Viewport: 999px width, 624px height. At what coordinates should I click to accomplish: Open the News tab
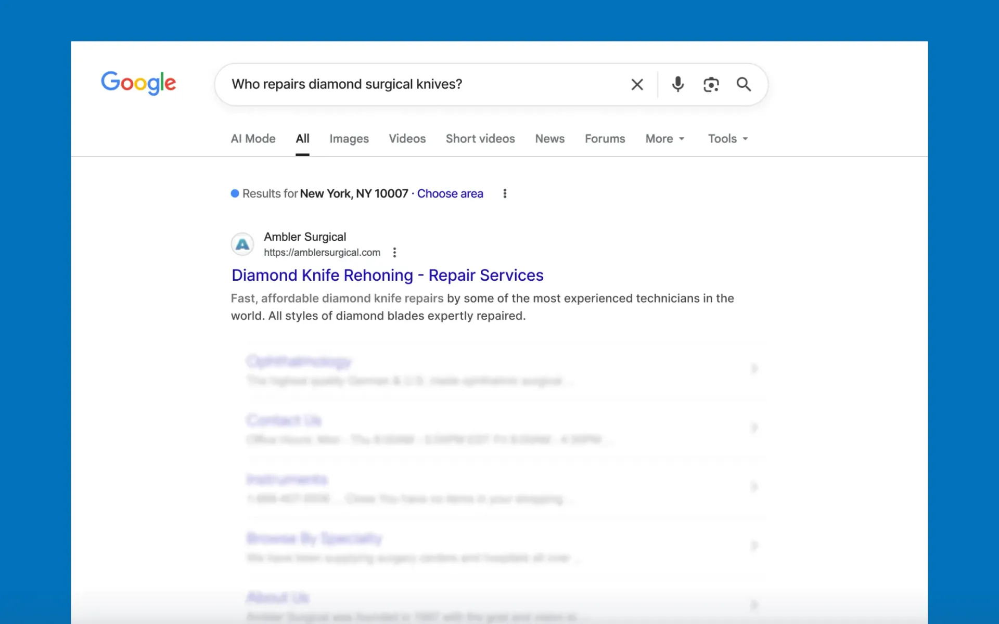pyautogui.click(x=549, y=139)
